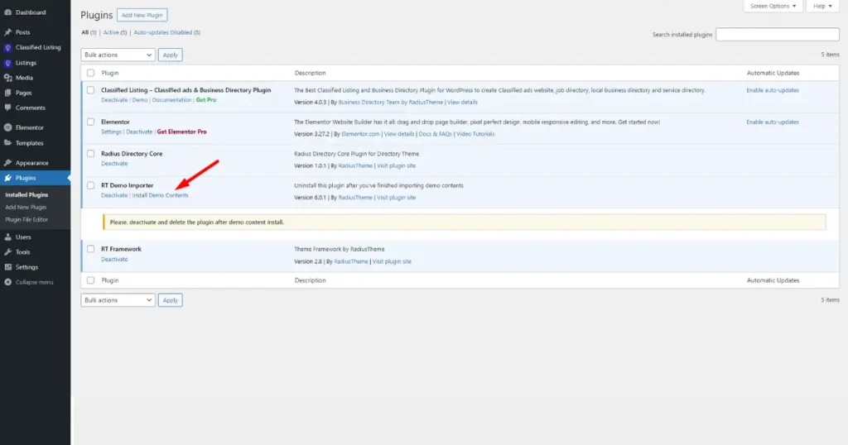
Task: Click the Posts pushpin icon
Action: (7, 32)
